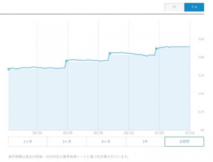Switch currency display to 円
Screen dimensions: 213x162
pyautogui.click(x=174, y=7)
